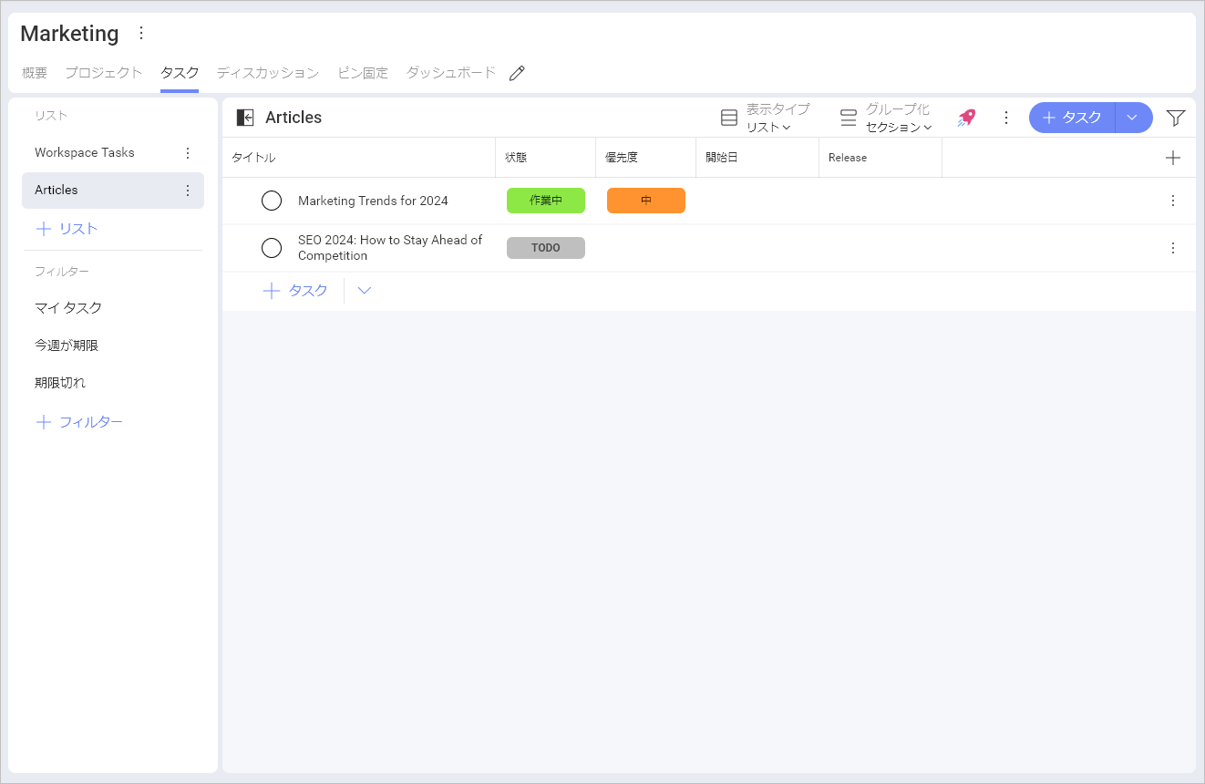
Task: Expand the グループ化 セクション dropdown
Action: tap(899, 128)
